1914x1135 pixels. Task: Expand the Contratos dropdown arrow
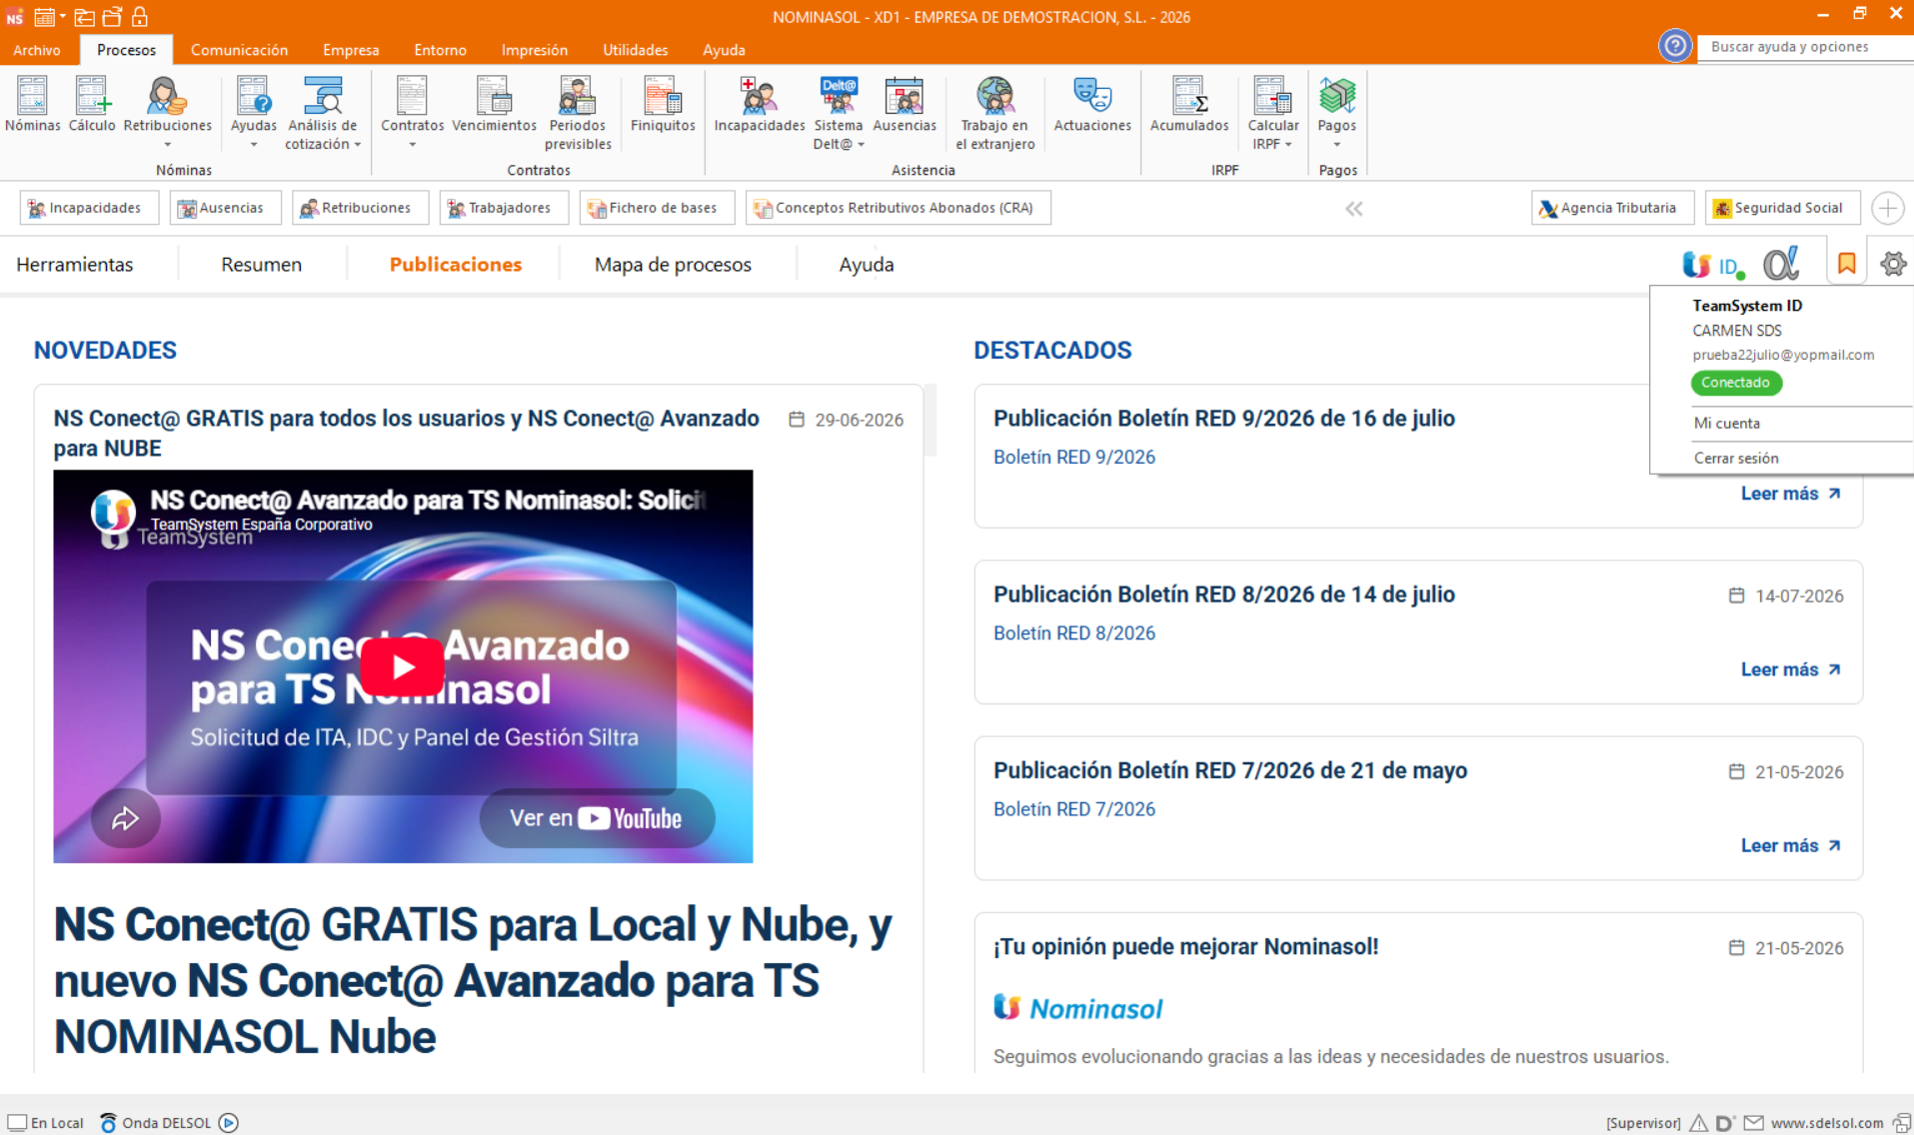coord(412,145)
